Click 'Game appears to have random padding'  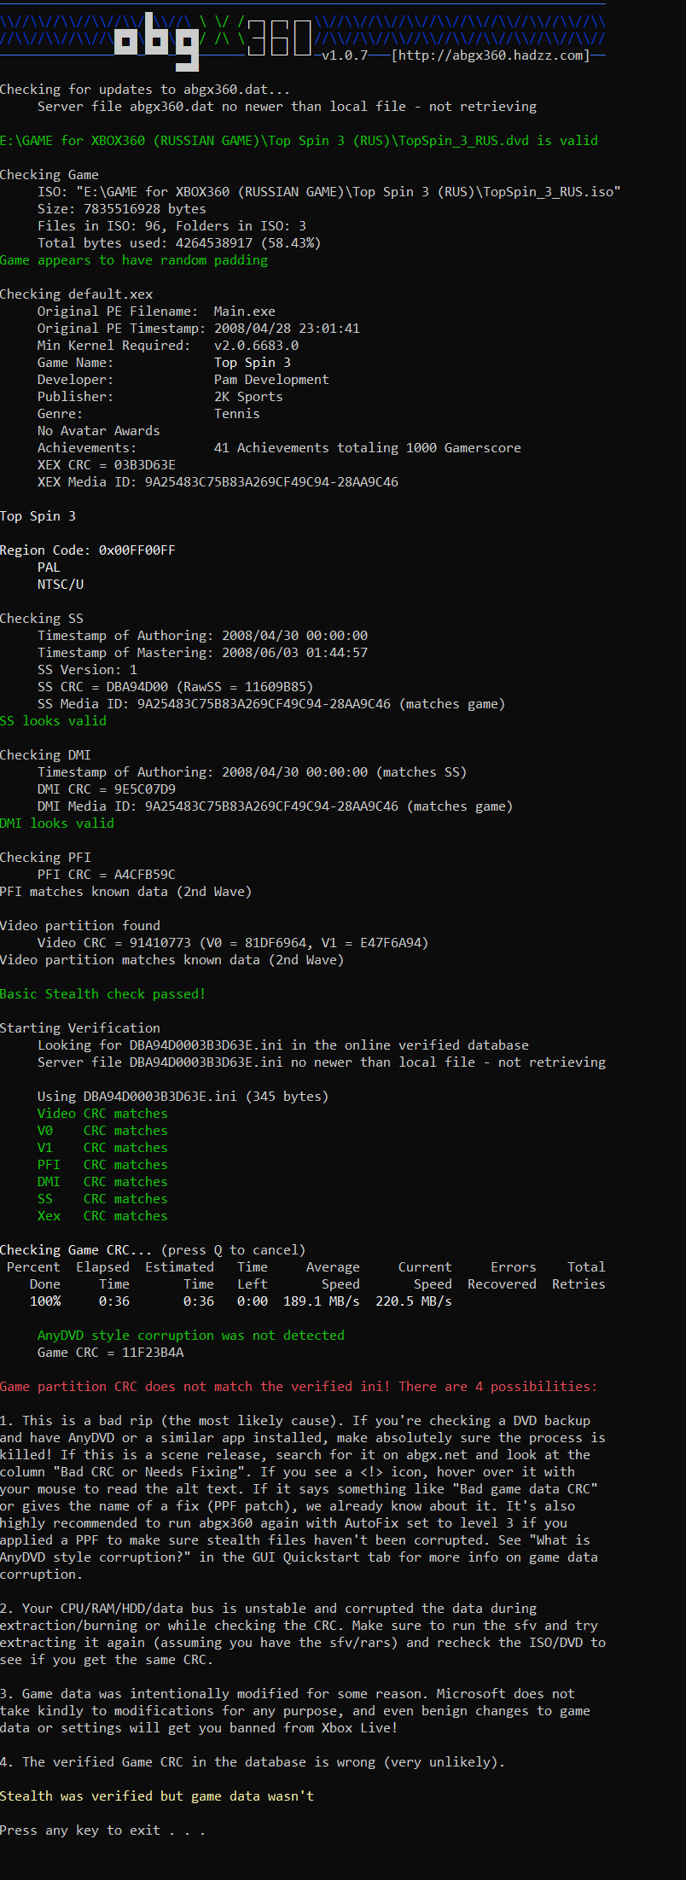pyautogui.click(x=134, y=260)
